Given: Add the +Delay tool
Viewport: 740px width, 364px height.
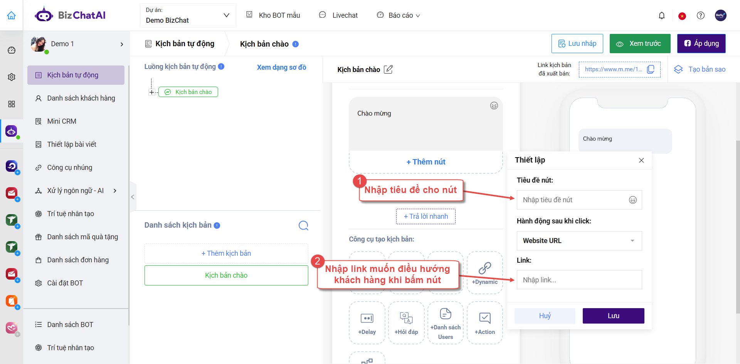Looking at the screenshot, I should pyautogui.click(x=367, y=323).
